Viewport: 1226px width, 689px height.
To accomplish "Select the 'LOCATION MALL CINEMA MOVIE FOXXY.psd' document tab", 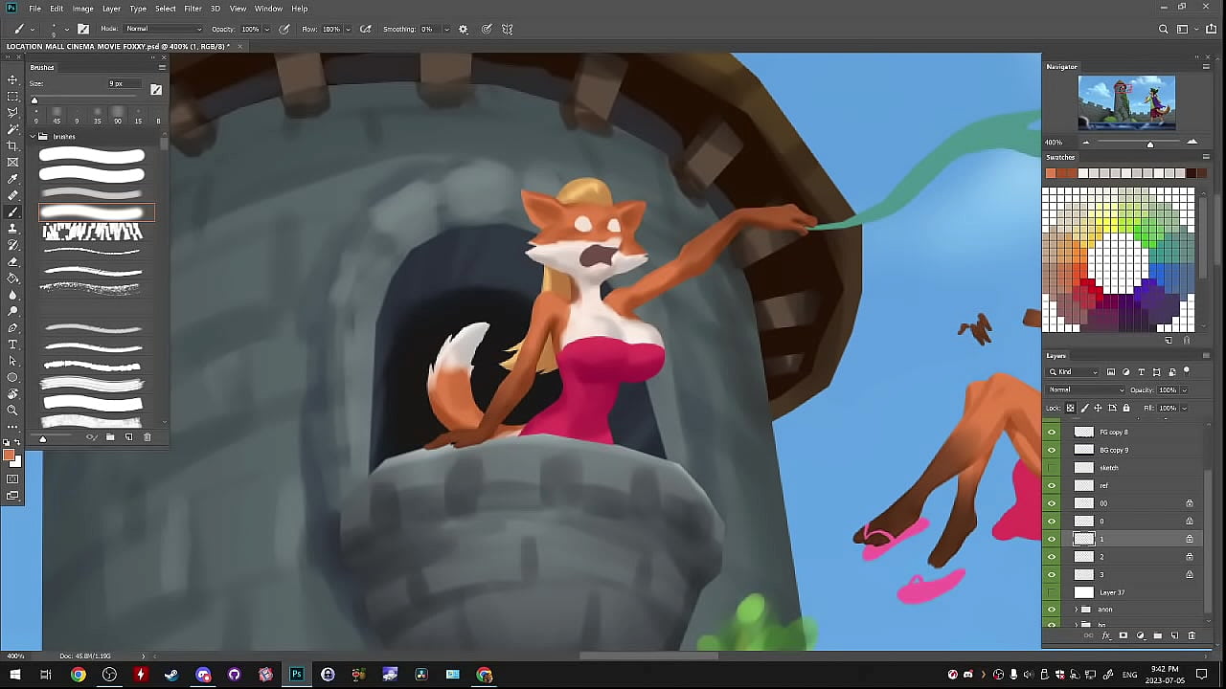I will click(118, 46).
